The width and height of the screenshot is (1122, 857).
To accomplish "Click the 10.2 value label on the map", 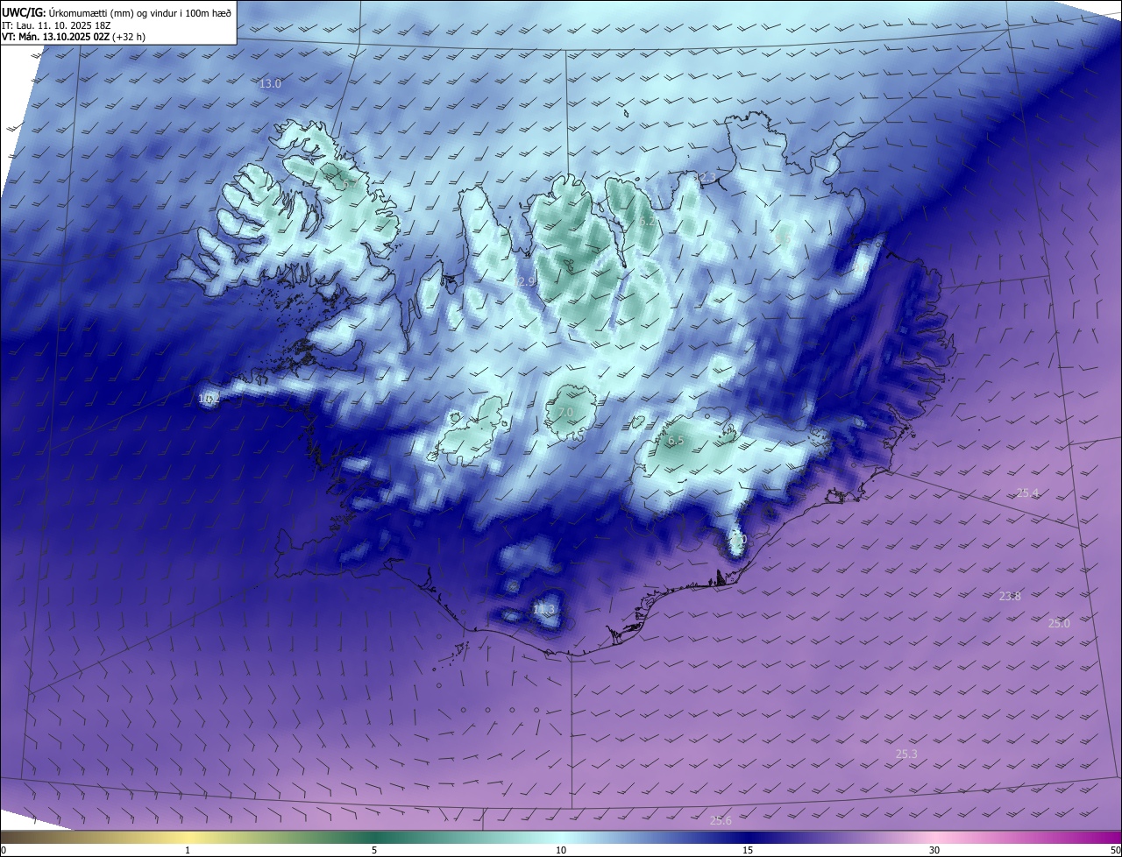I will coord(209,399).
